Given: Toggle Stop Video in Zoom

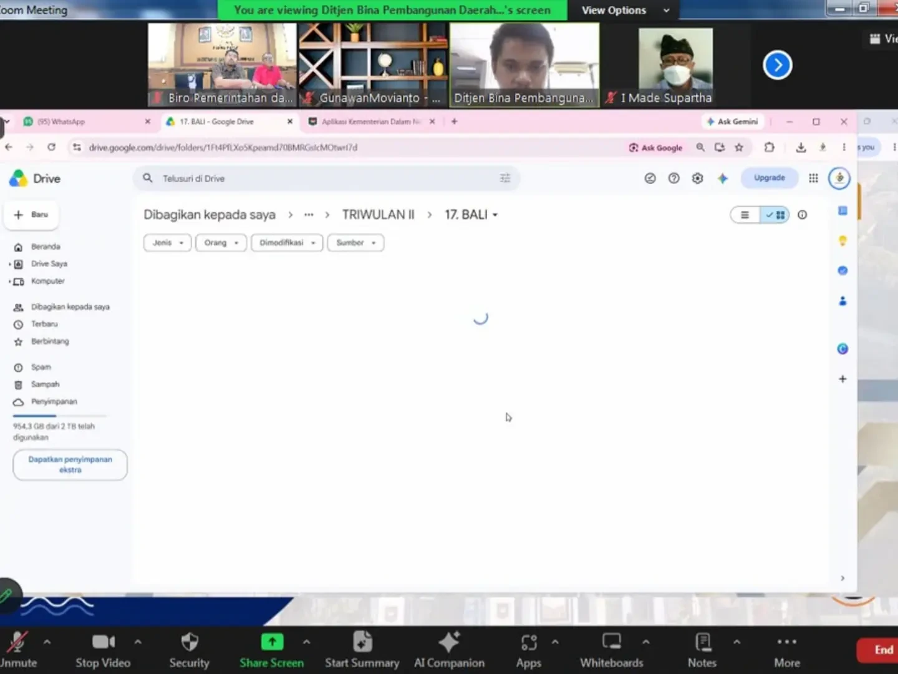Looking at the screenshot, I should tap(103, 649).
